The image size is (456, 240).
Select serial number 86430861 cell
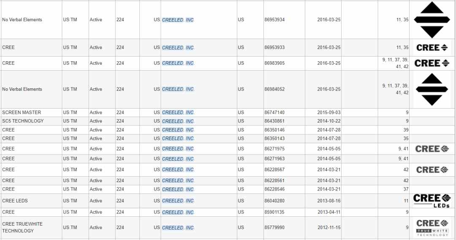[284, 121]
